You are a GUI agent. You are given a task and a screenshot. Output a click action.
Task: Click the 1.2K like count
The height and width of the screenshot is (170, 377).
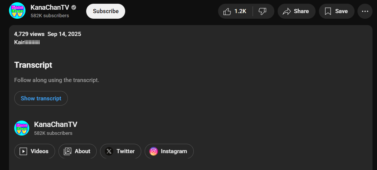[x=240, y=11]
